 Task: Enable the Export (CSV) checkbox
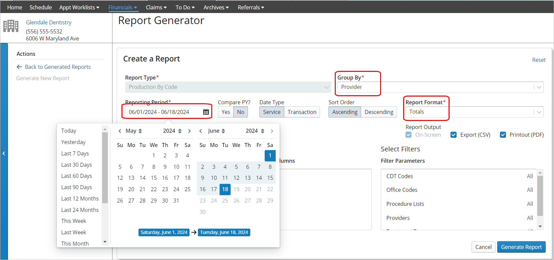pyautogui.click(x=454, y=135)
